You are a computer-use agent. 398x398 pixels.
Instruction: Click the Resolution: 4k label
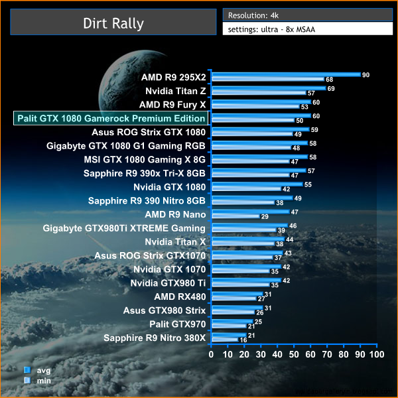point(253,15)
